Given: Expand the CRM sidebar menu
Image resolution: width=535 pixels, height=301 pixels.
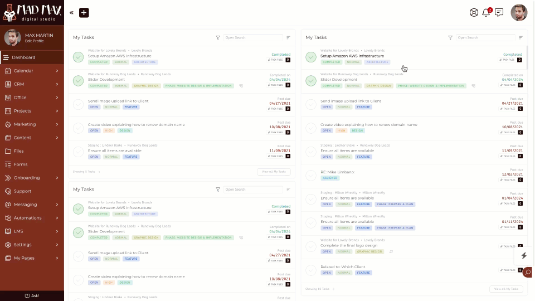Looking at the screenshot, I should (57, 84).
